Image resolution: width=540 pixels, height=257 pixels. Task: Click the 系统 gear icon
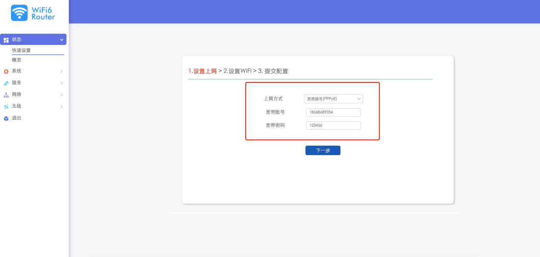(x=6, y=71)
